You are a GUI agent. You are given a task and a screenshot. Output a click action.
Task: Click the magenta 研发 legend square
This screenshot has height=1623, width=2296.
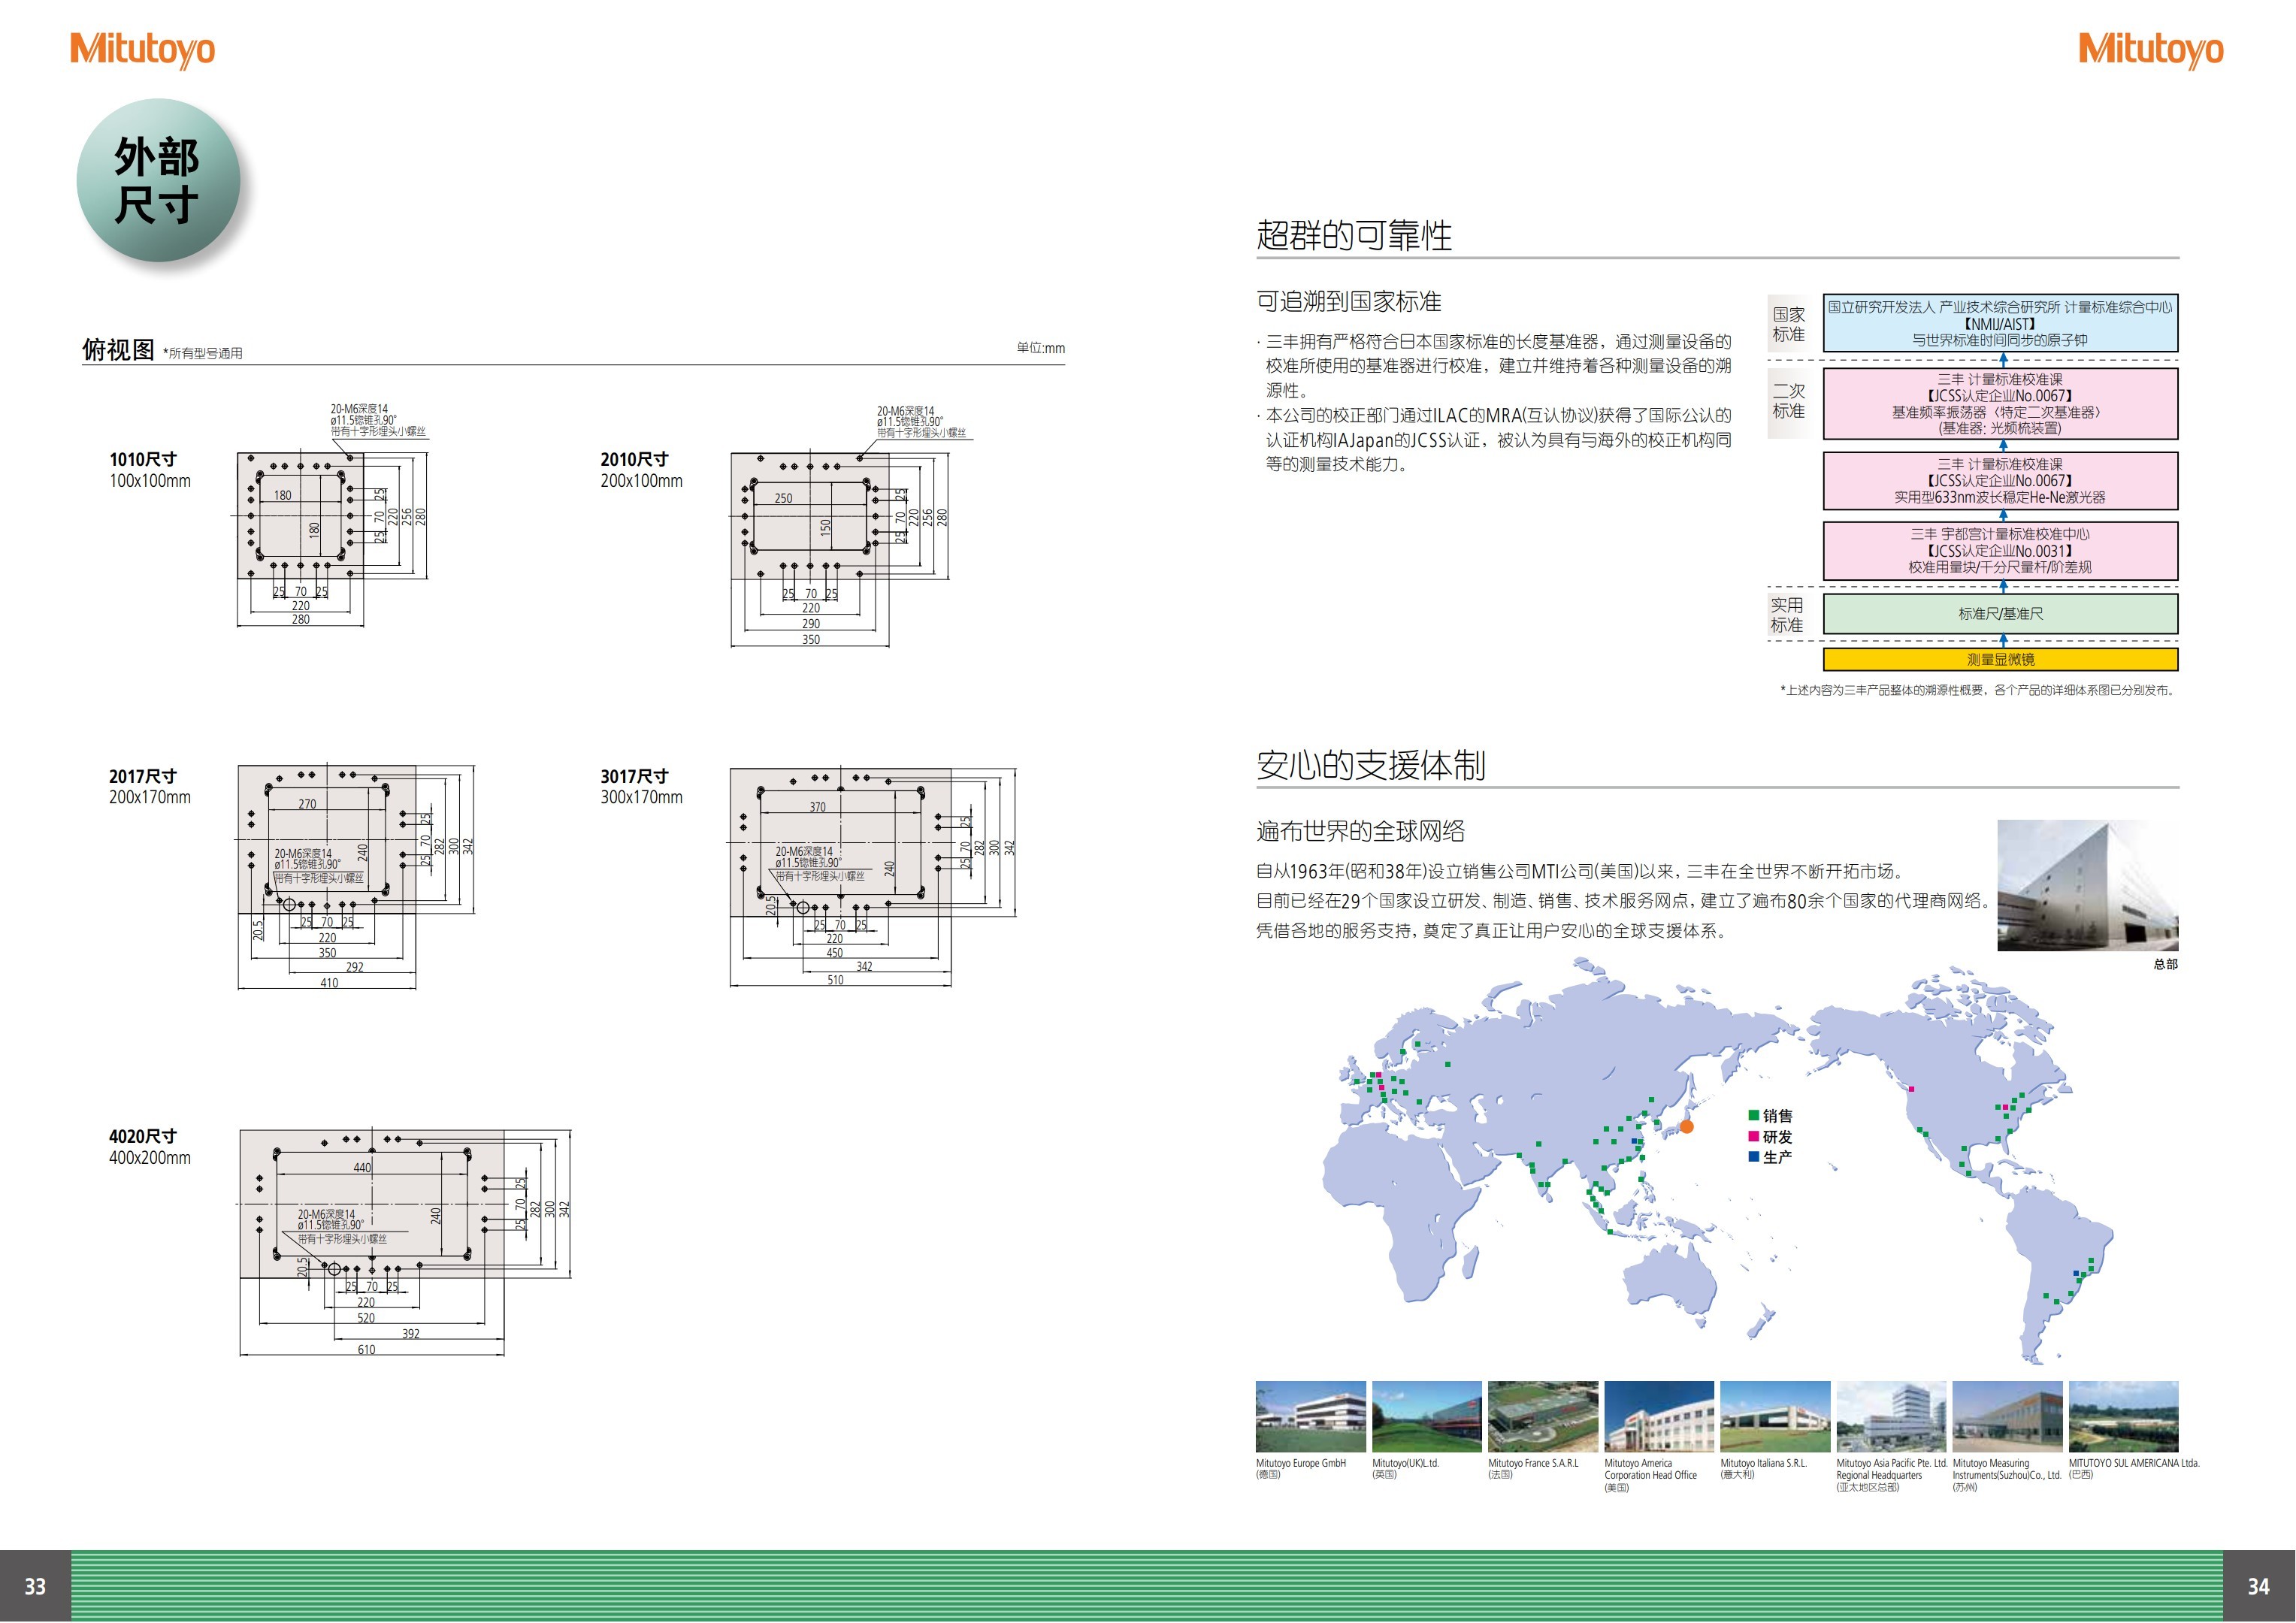1753,1136
